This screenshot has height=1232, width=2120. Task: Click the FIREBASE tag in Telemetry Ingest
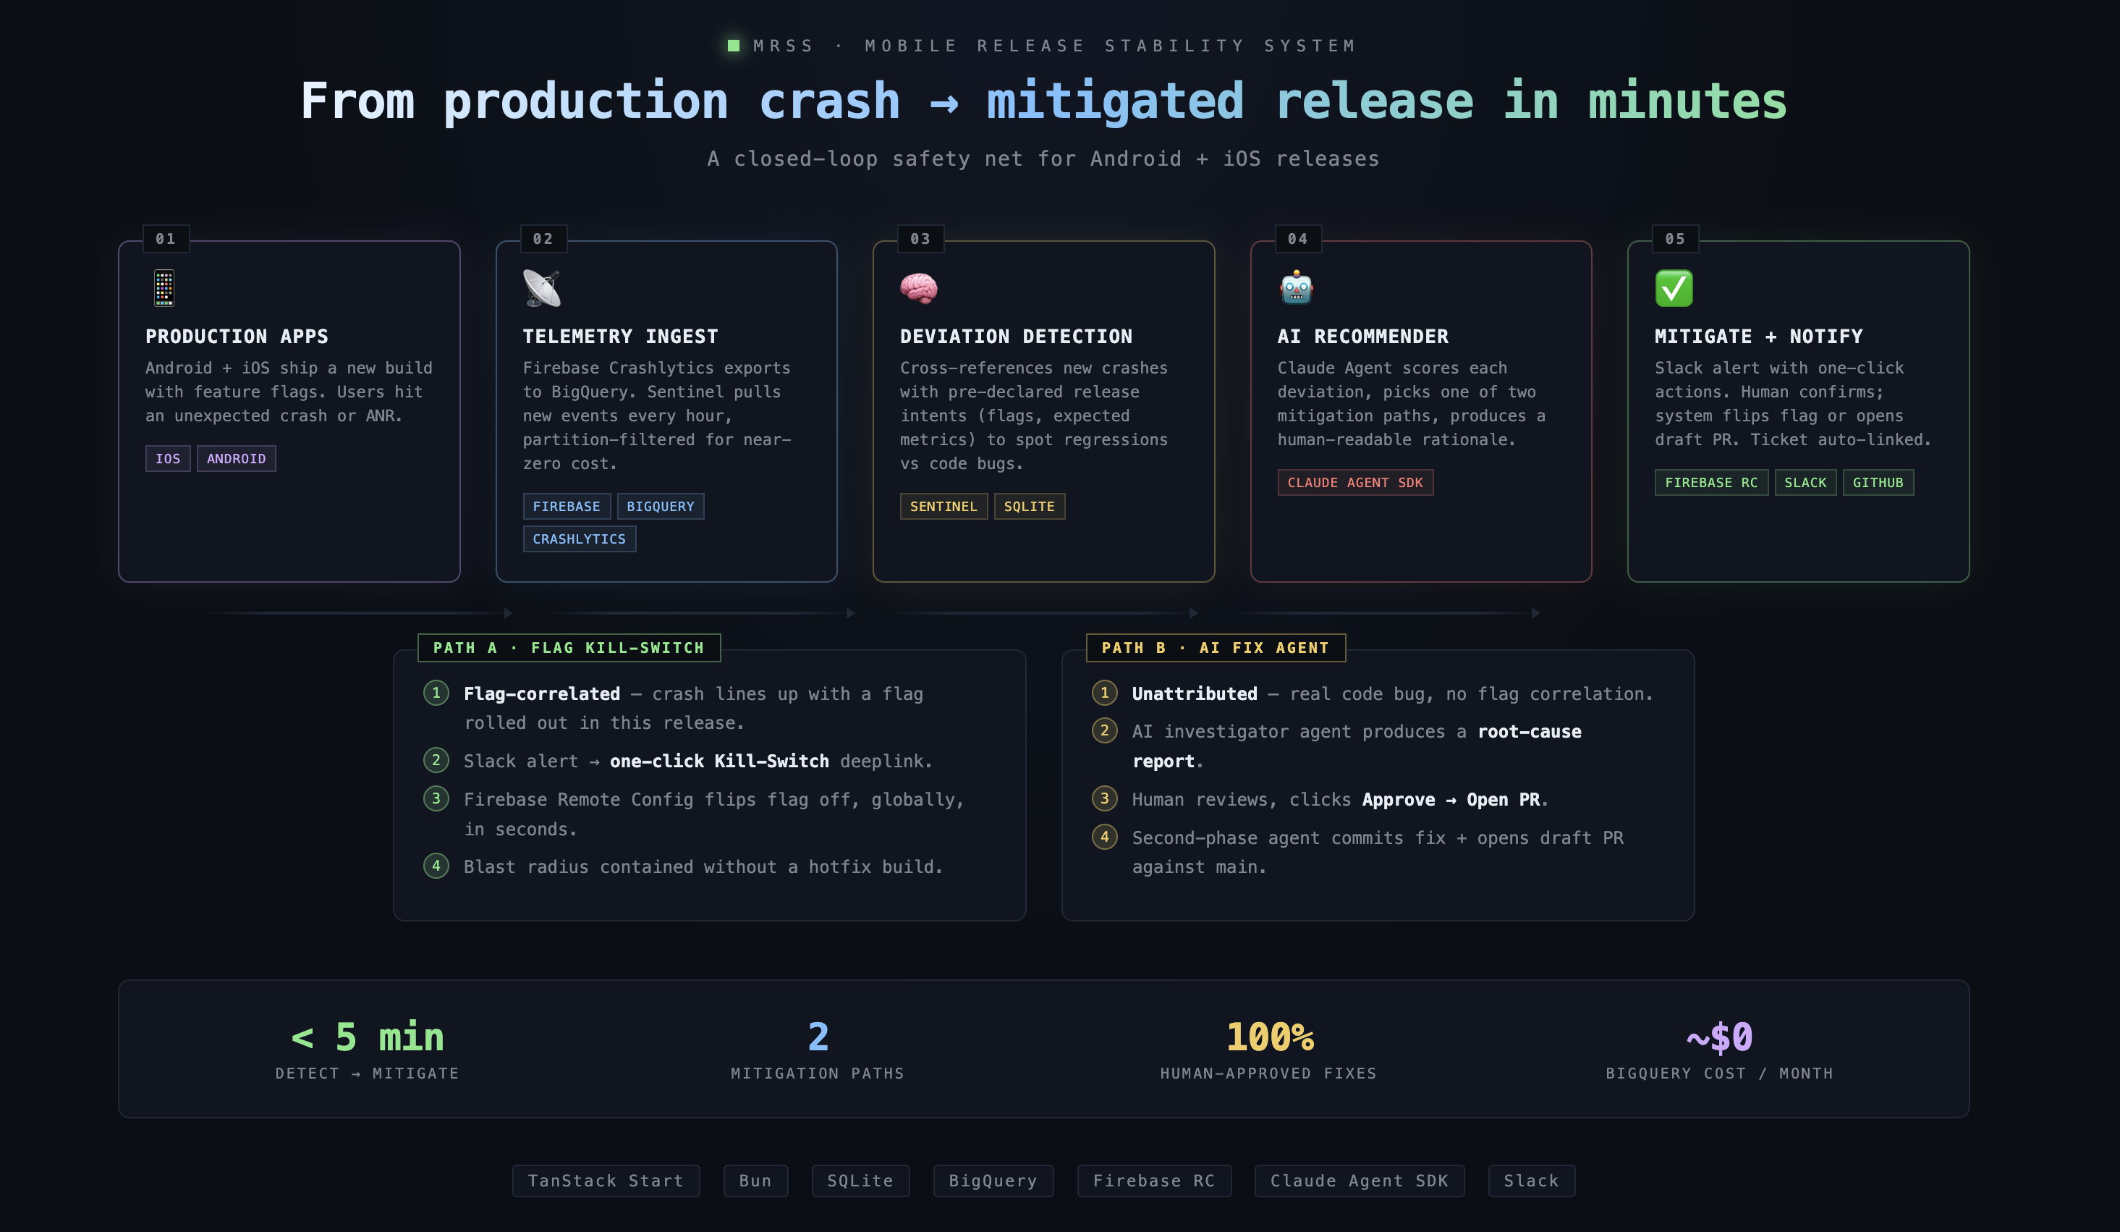coord(566,507)
